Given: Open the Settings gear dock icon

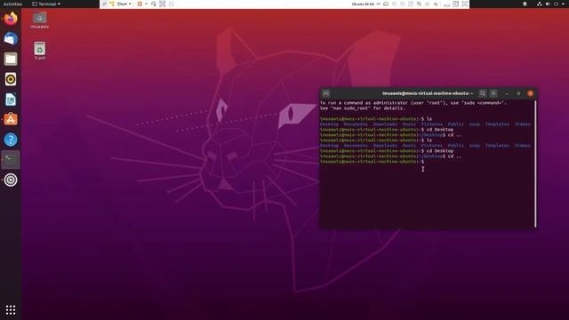Looking at the screenshot, I should point(11,180).
